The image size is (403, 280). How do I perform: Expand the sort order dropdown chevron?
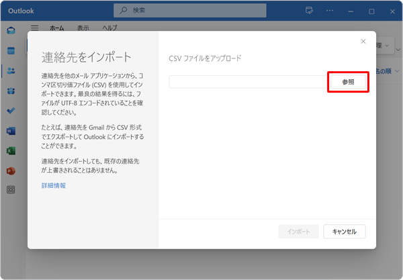397,71
